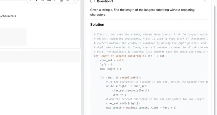Click the grey cell block in left panel

tap(13, 37)
